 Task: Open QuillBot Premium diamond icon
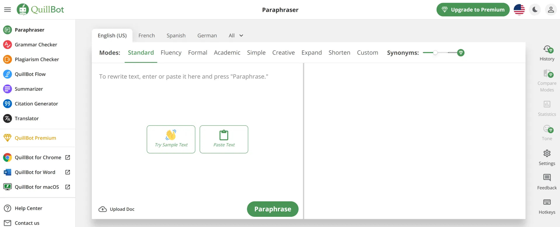click(7, 138)
